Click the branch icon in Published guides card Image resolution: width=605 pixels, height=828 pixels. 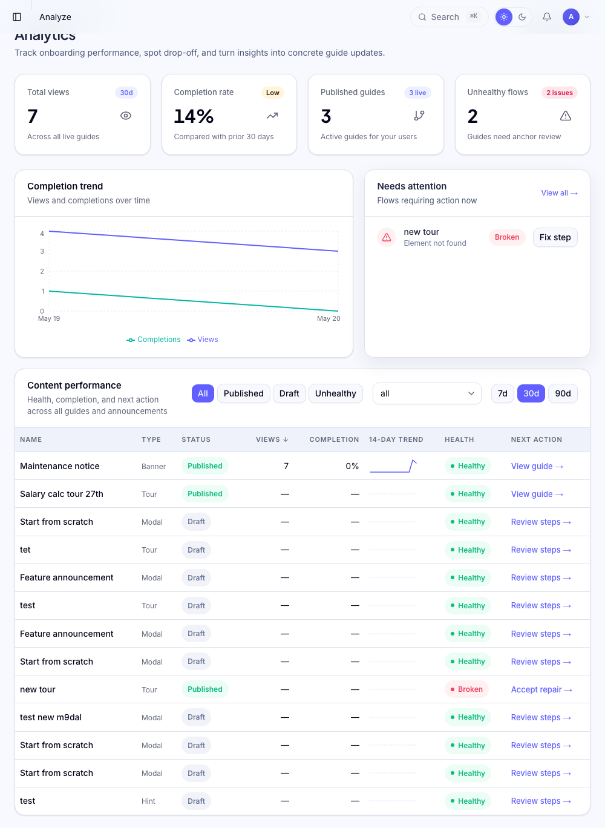pos(419,116)
